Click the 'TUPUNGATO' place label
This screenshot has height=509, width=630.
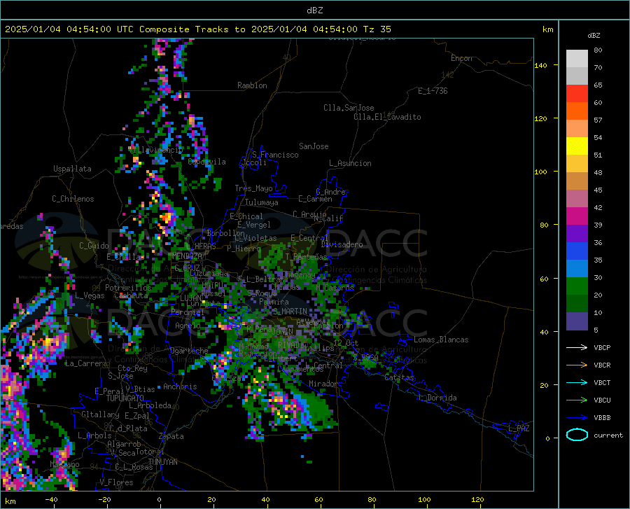[x=125, y=398]
